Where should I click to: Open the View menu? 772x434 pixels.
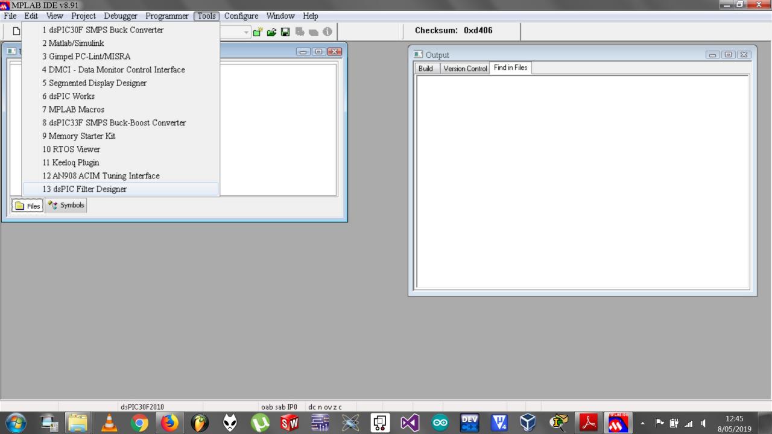(x=54, y=16)
